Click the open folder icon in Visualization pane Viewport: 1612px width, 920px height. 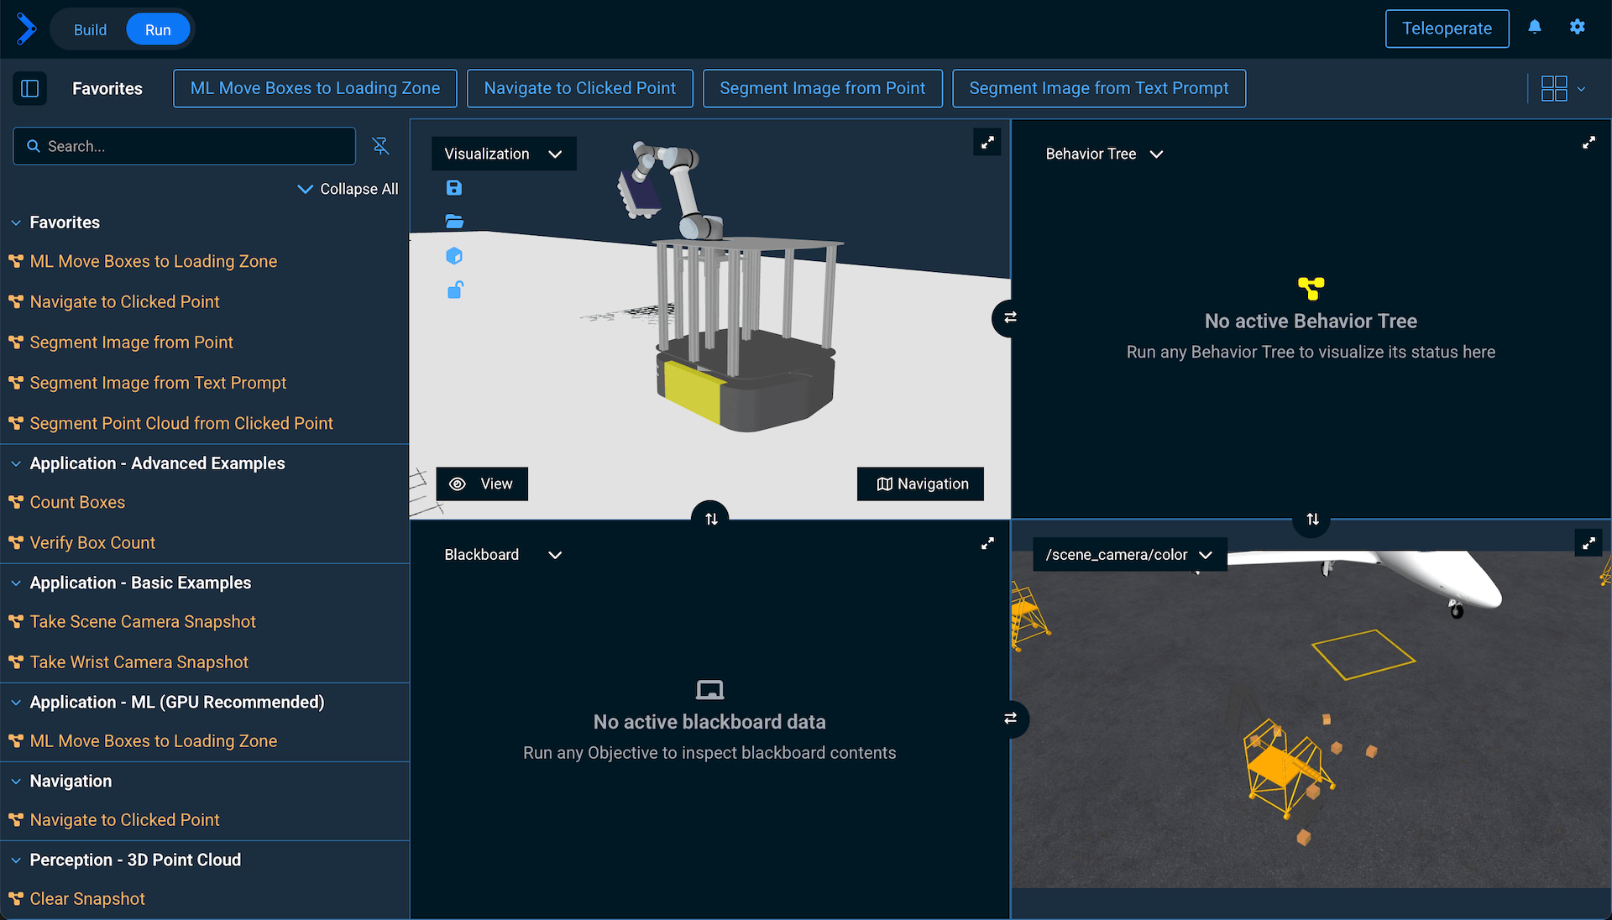pos(454,222)
